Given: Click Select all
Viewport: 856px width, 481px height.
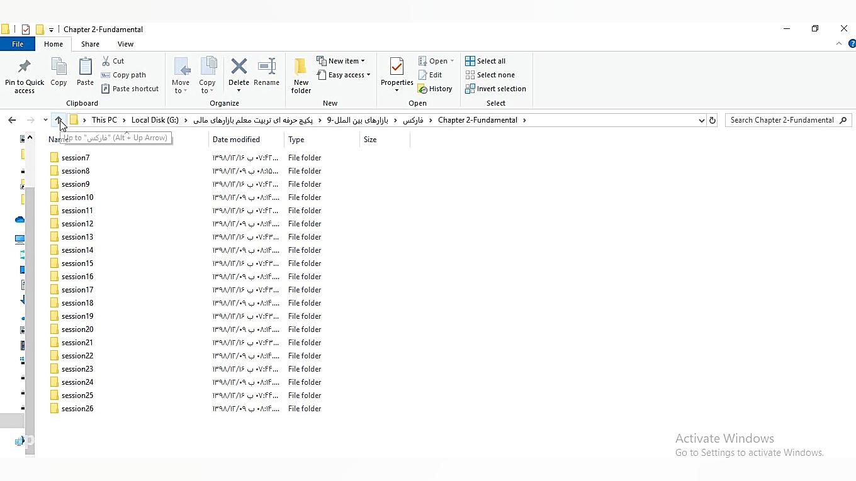Looking at the screenshot, I should click(x=485, y=61).
